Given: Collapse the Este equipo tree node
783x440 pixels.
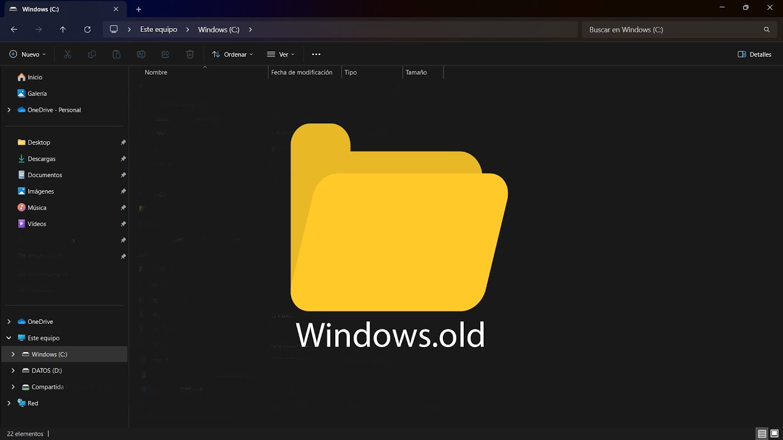Looking at the screenshot, I should click(9, 338).
